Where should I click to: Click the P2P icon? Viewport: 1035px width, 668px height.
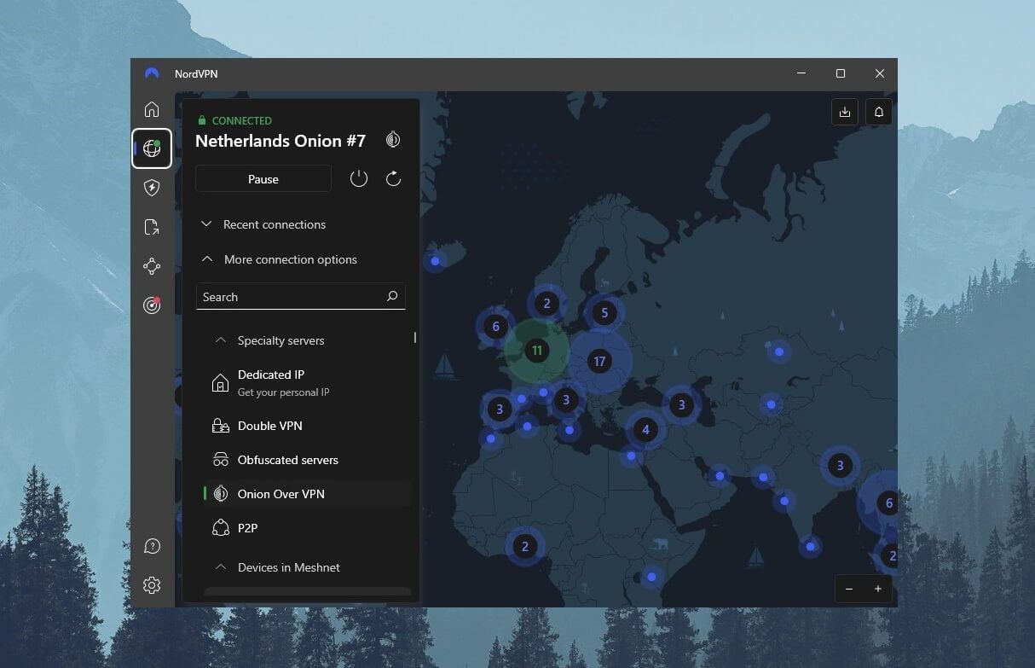click(221, 528)
